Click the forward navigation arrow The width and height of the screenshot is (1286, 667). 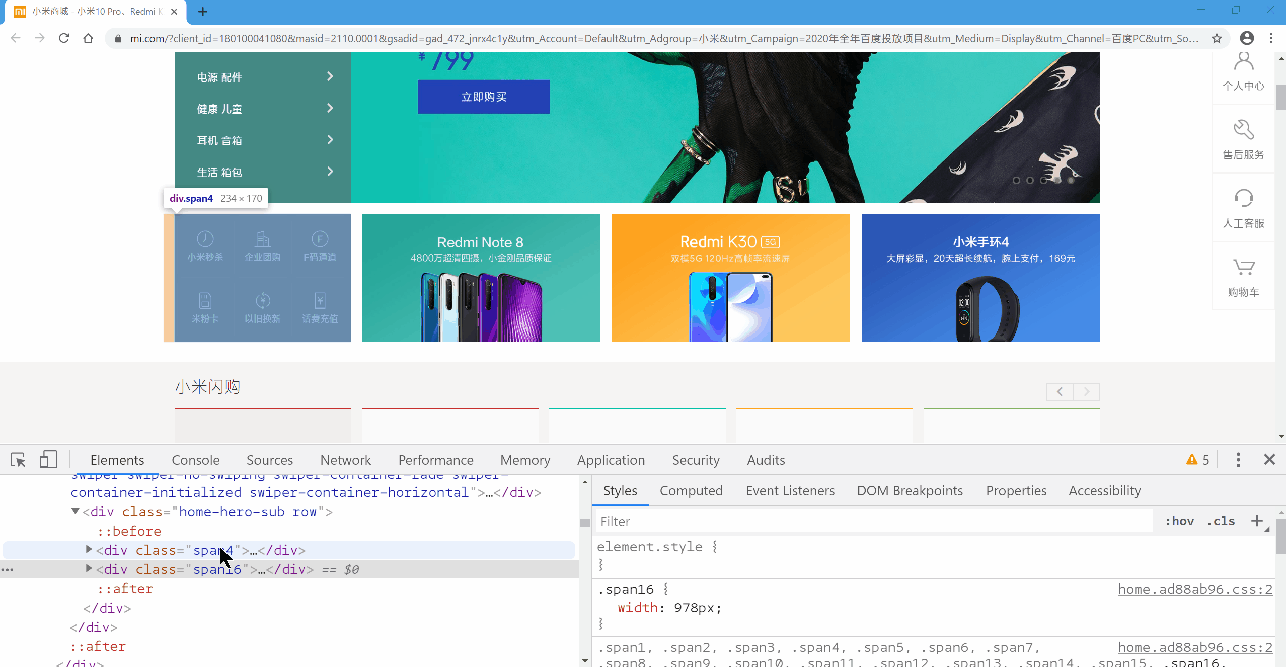(x=40, y=38)
